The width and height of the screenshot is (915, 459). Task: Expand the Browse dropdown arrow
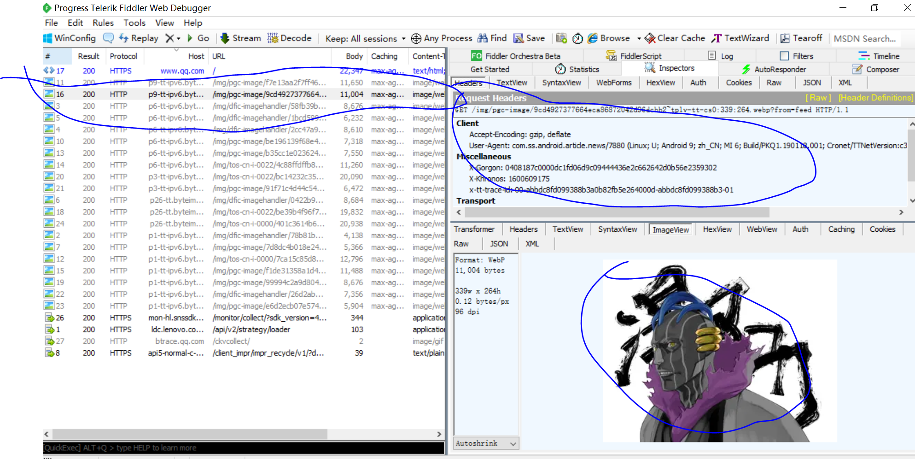(x=639, y=39)
